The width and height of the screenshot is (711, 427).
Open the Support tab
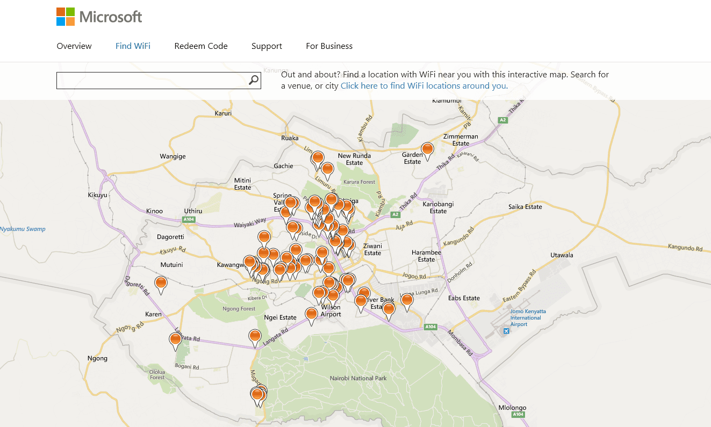pyautogui.click(x=267, y=46)
